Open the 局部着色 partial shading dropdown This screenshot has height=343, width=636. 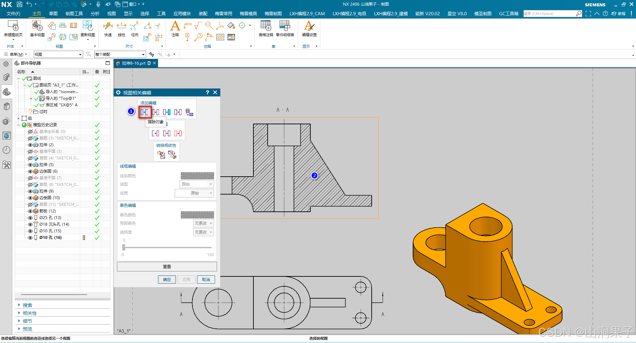coord(203,223)
